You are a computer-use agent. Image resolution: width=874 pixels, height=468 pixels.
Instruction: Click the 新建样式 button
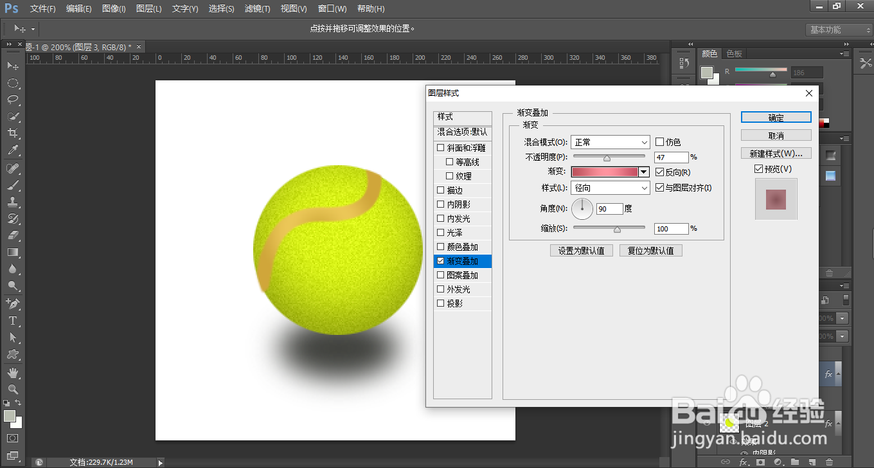point(776,154)
